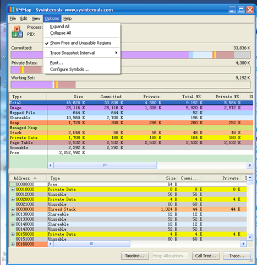Click the 2,052,992 K Free size cell

(x=72, y=152)
